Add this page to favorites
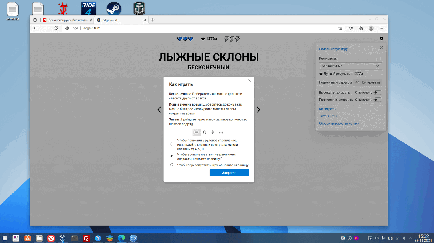The image size is (434, 243). pyautogui.click(x=340, y=28)
